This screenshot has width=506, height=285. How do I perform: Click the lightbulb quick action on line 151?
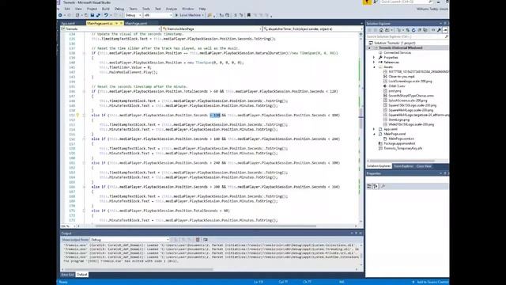pyautogui.click(x=77, y=115)
